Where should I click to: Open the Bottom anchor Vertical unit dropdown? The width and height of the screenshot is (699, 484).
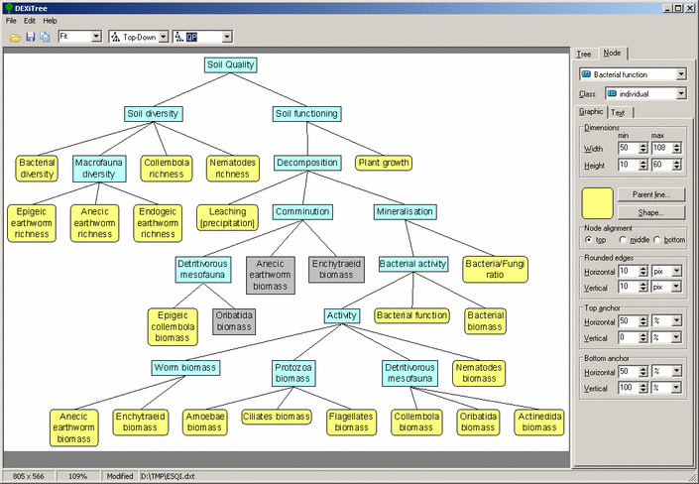(x=677, y=388)
